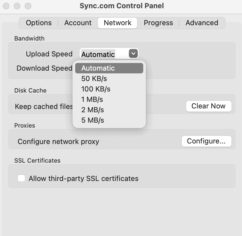Open the Advanced tab
Image resolution: width=242 pixels, height=236 pixels.
[x=202, y=23]
